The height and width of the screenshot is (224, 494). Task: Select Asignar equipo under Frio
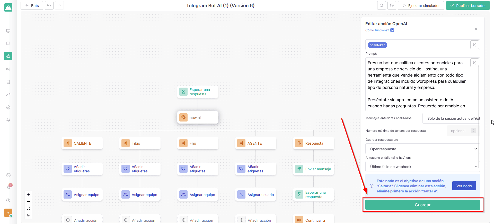pos(198,194)
